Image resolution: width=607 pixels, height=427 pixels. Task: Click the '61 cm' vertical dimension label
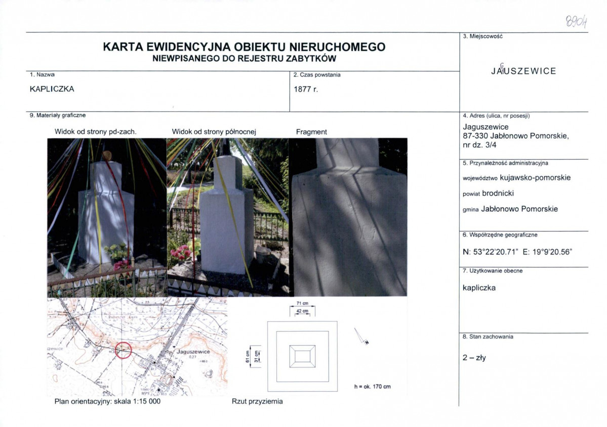pyautogui.click(x=248, y=356)
